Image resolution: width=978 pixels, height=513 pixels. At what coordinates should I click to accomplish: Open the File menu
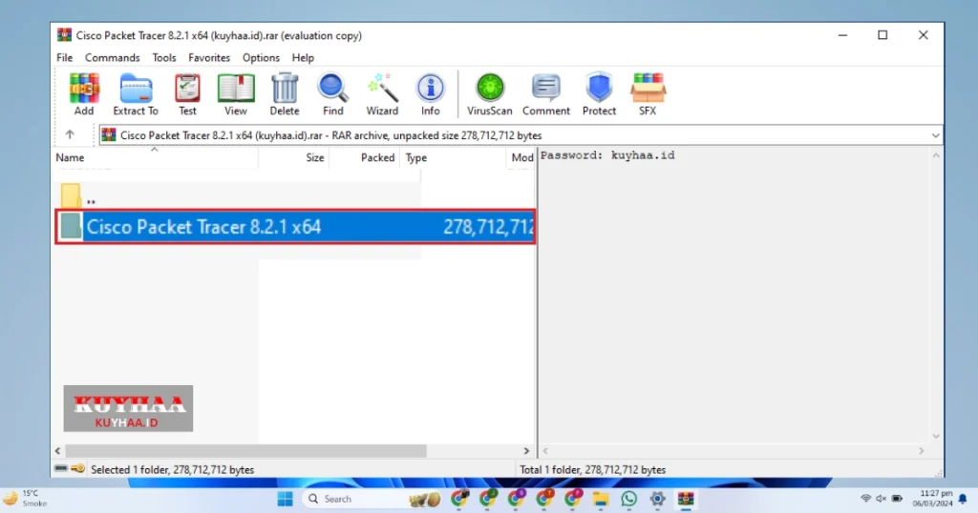point(64,57)
